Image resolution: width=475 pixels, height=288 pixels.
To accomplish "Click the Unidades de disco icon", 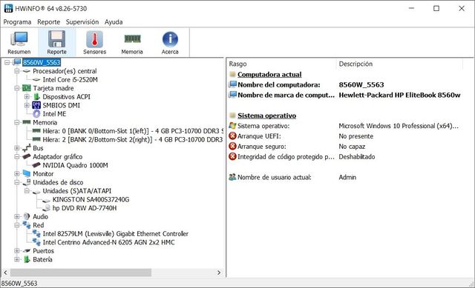I will pyautogui.click(x=27, y=182).
